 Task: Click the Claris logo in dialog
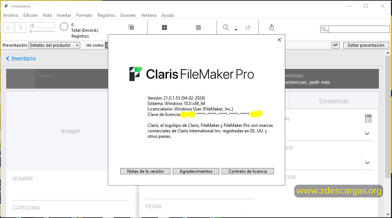[x=136, y=74]
